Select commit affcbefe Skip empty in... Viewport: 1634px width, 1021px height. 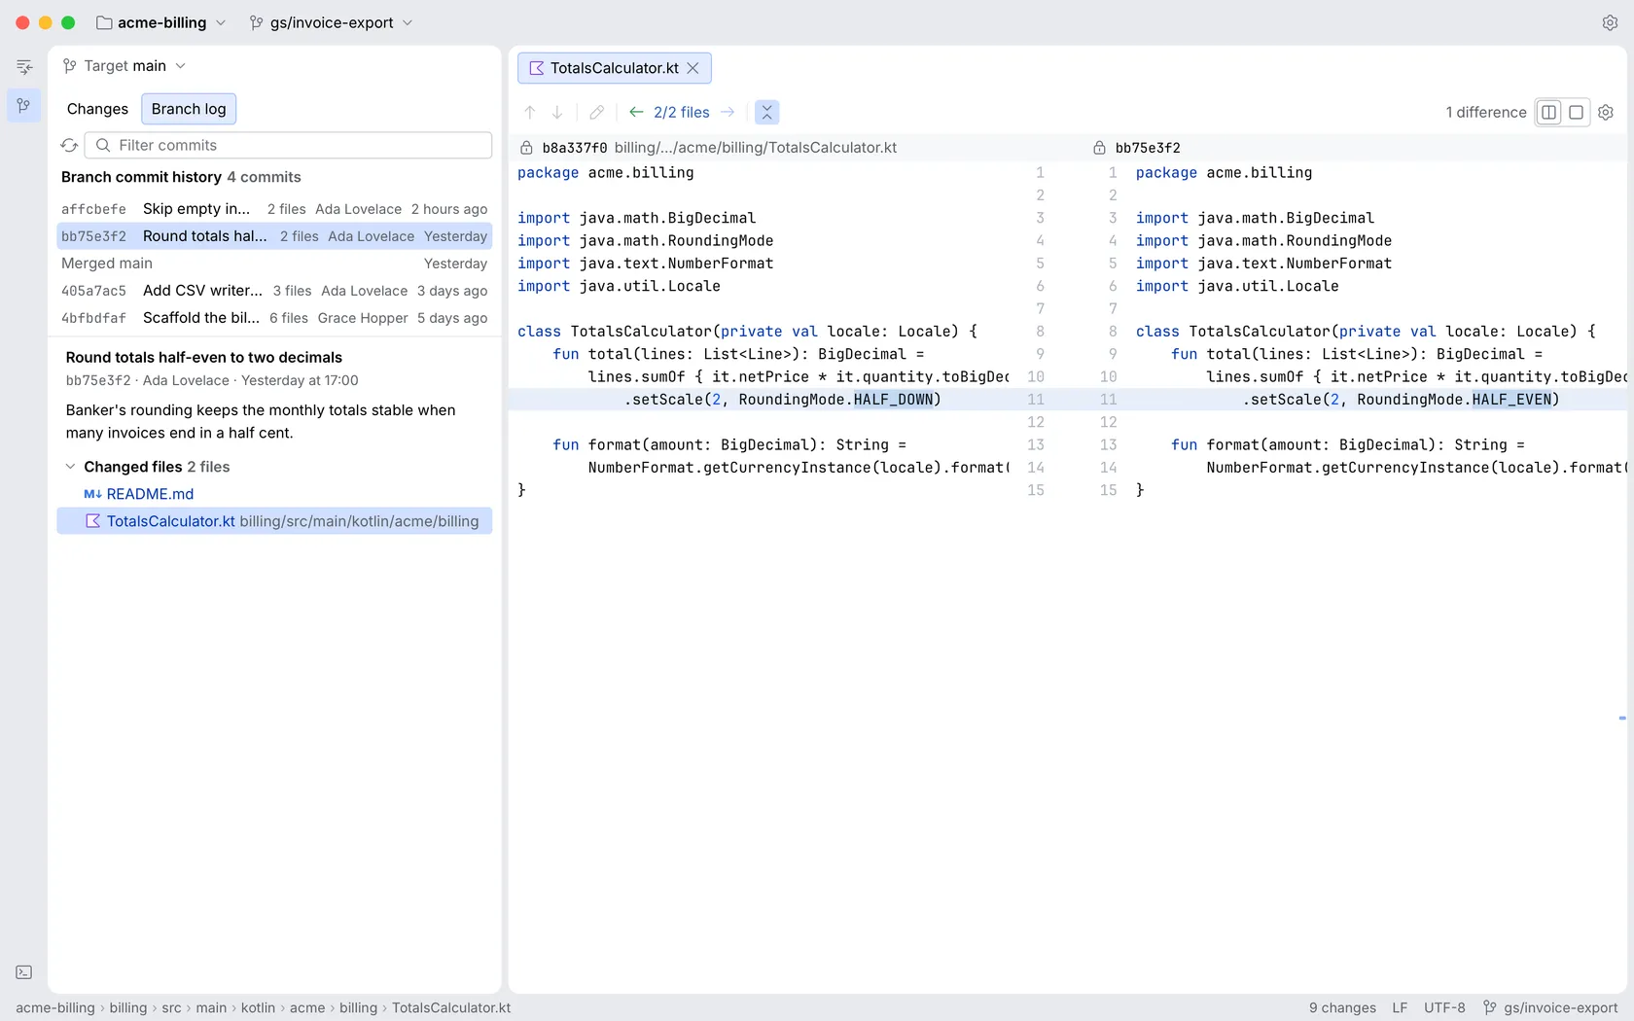(274, 209)
